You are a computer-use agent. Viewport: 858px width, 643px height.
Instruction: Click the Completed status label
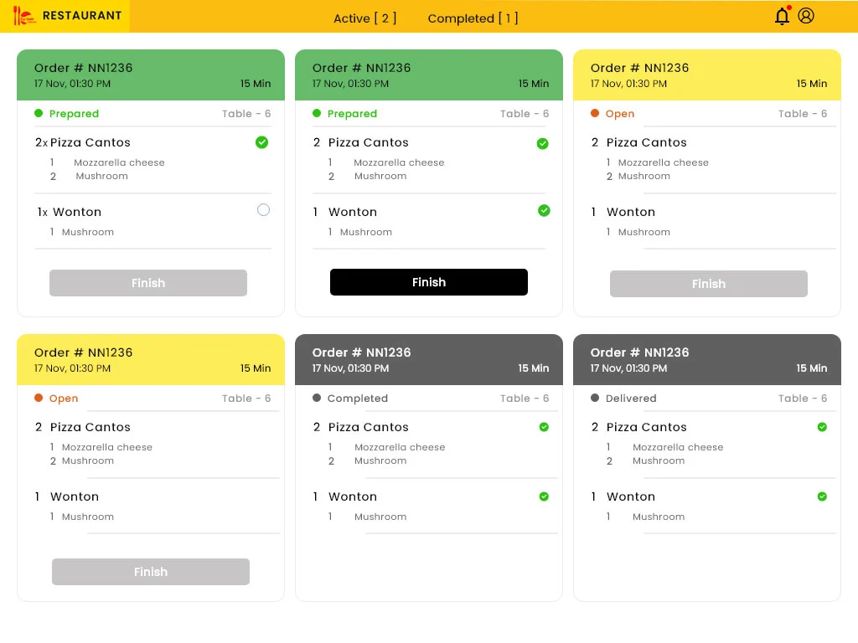(x=358, y=399)
